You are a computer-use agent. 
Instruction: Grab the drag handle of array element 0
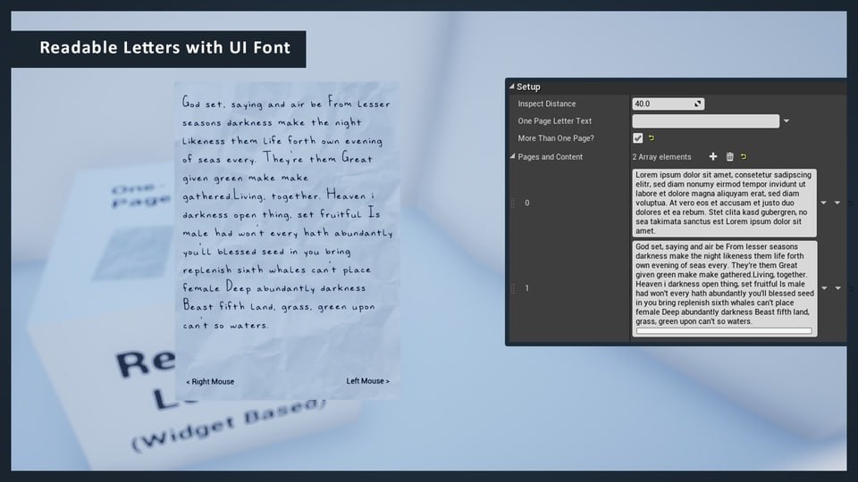(x=513, y=203)
